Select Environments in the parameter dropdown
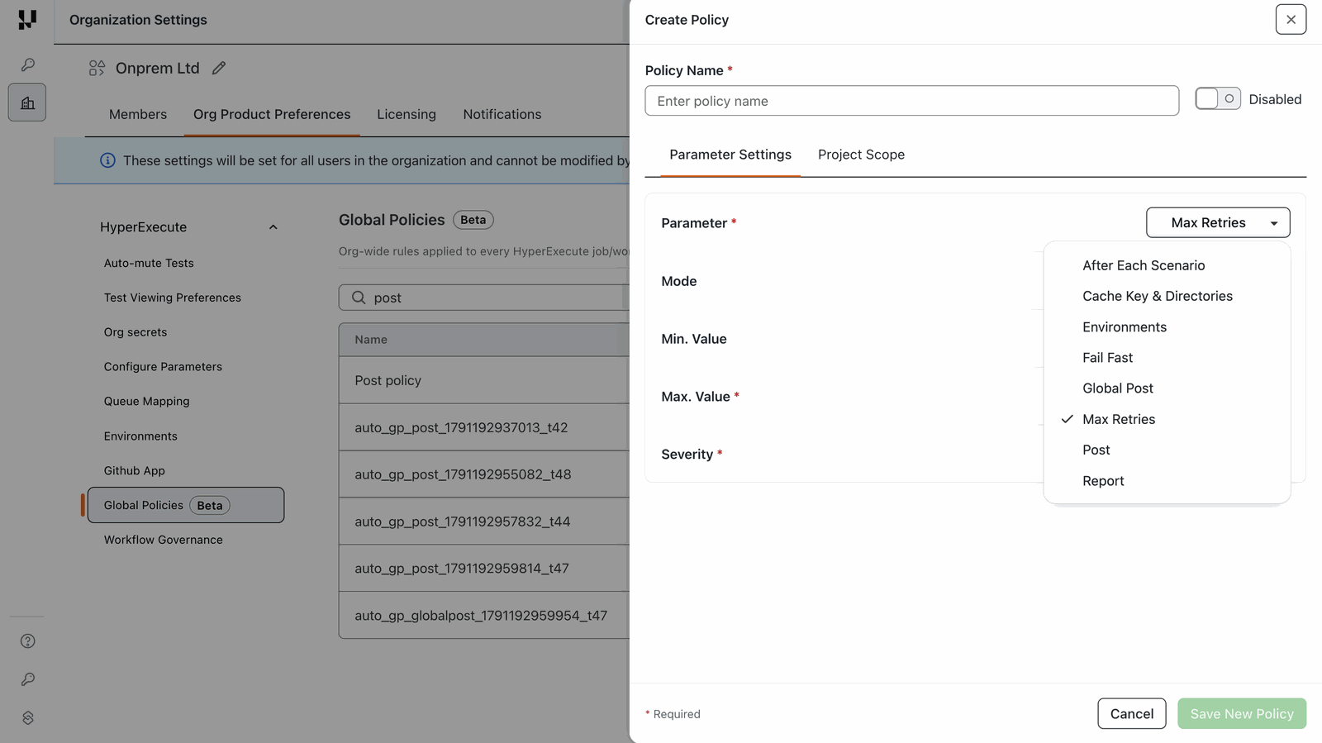The width and height of the screenshot is (1322, 743). pos(1167,327)
